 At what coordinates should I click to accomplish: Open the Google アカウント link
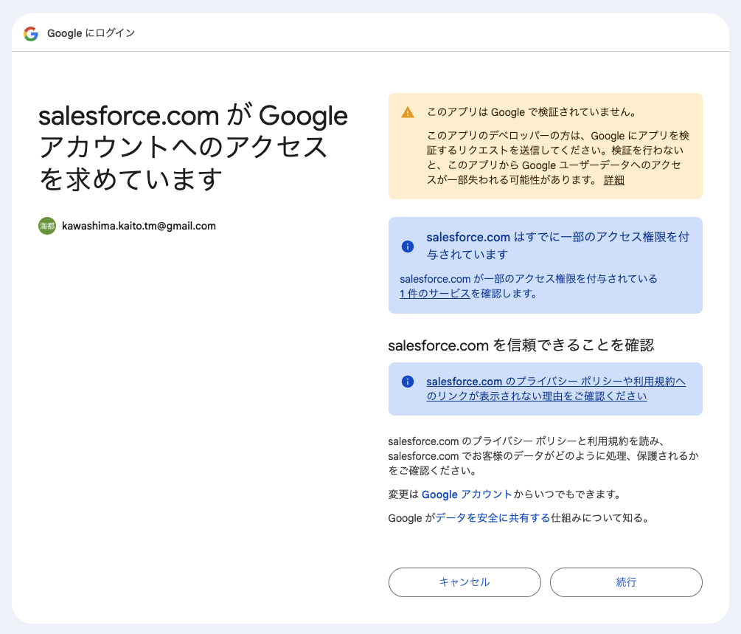coord(466,495)
